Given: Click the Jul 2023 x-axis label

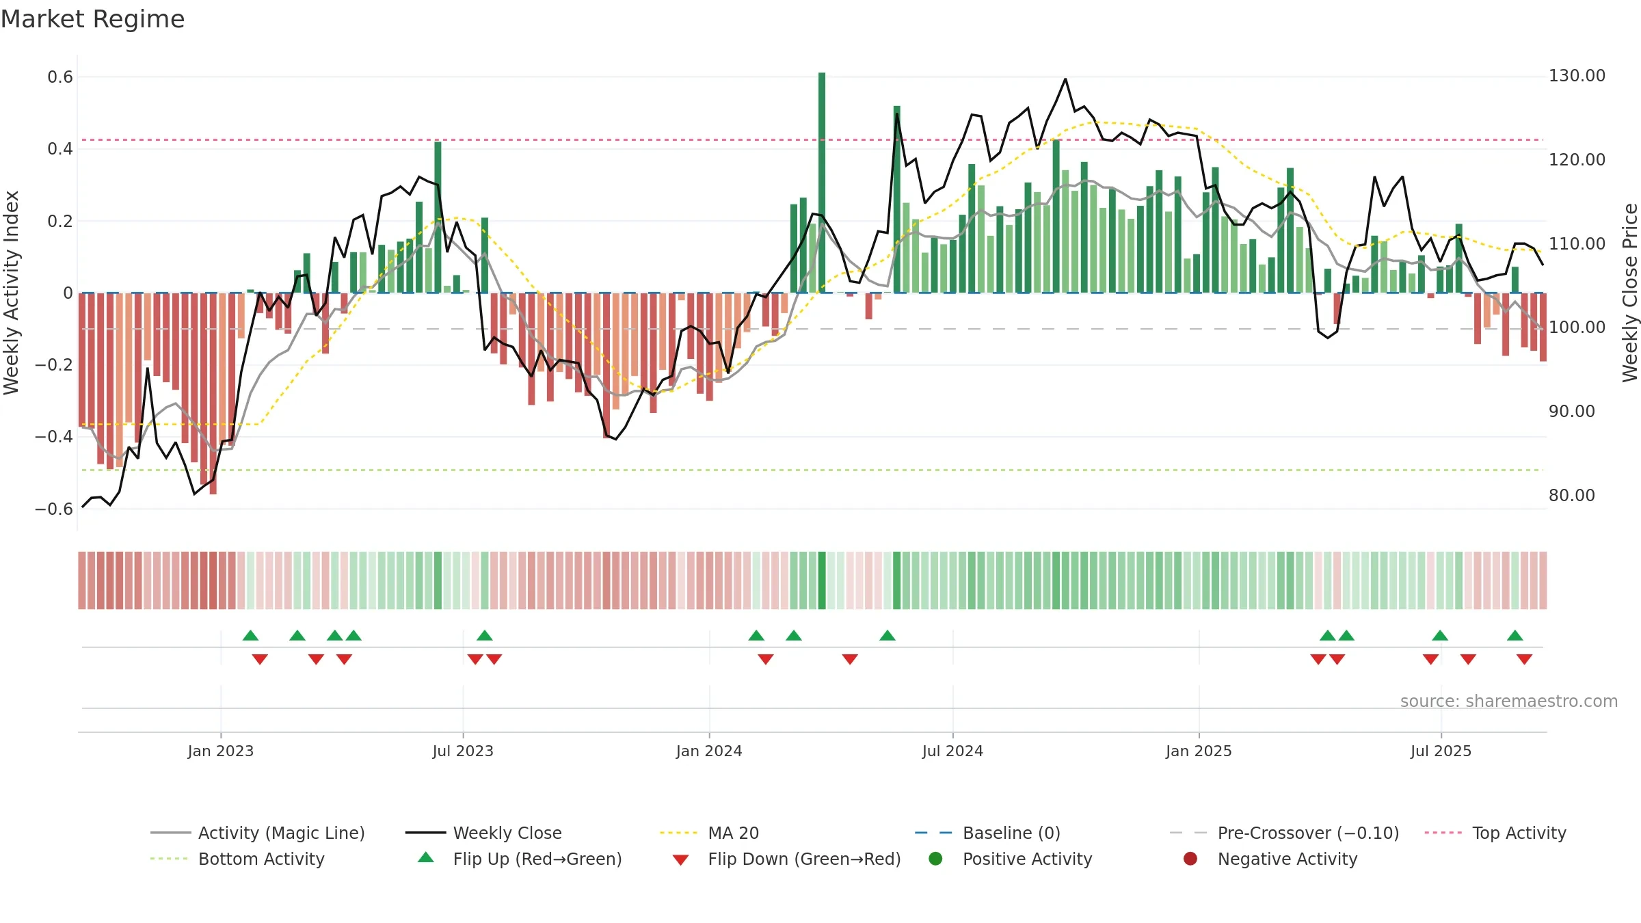Looking at the screenshot, I should pyautogui.click(x=463, y=751).
